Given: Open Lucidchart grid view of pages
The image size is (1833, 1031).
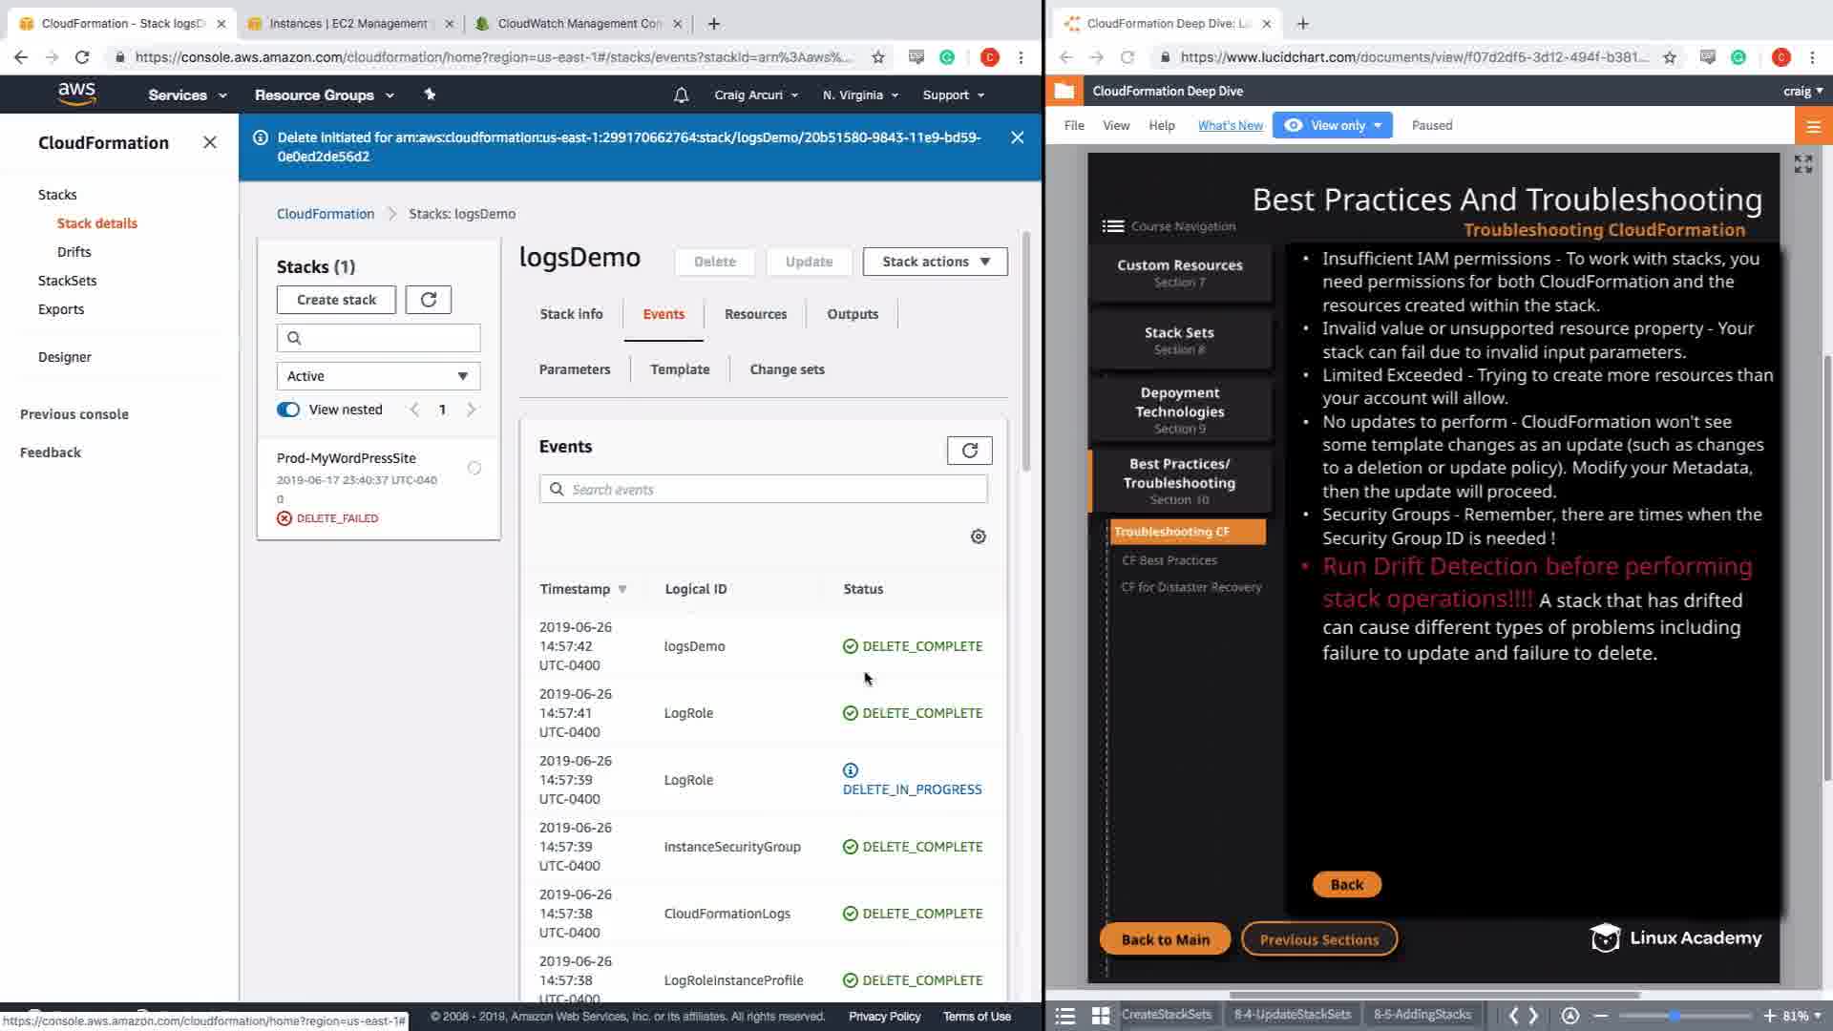Looking at the screenshot, I should pyautogui.click(x=1100, y=1015).
